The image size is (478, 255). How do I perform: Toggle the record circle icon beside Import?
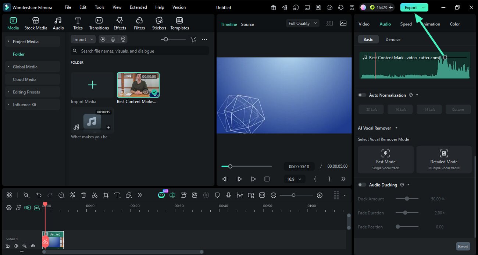tap(103, 39)
